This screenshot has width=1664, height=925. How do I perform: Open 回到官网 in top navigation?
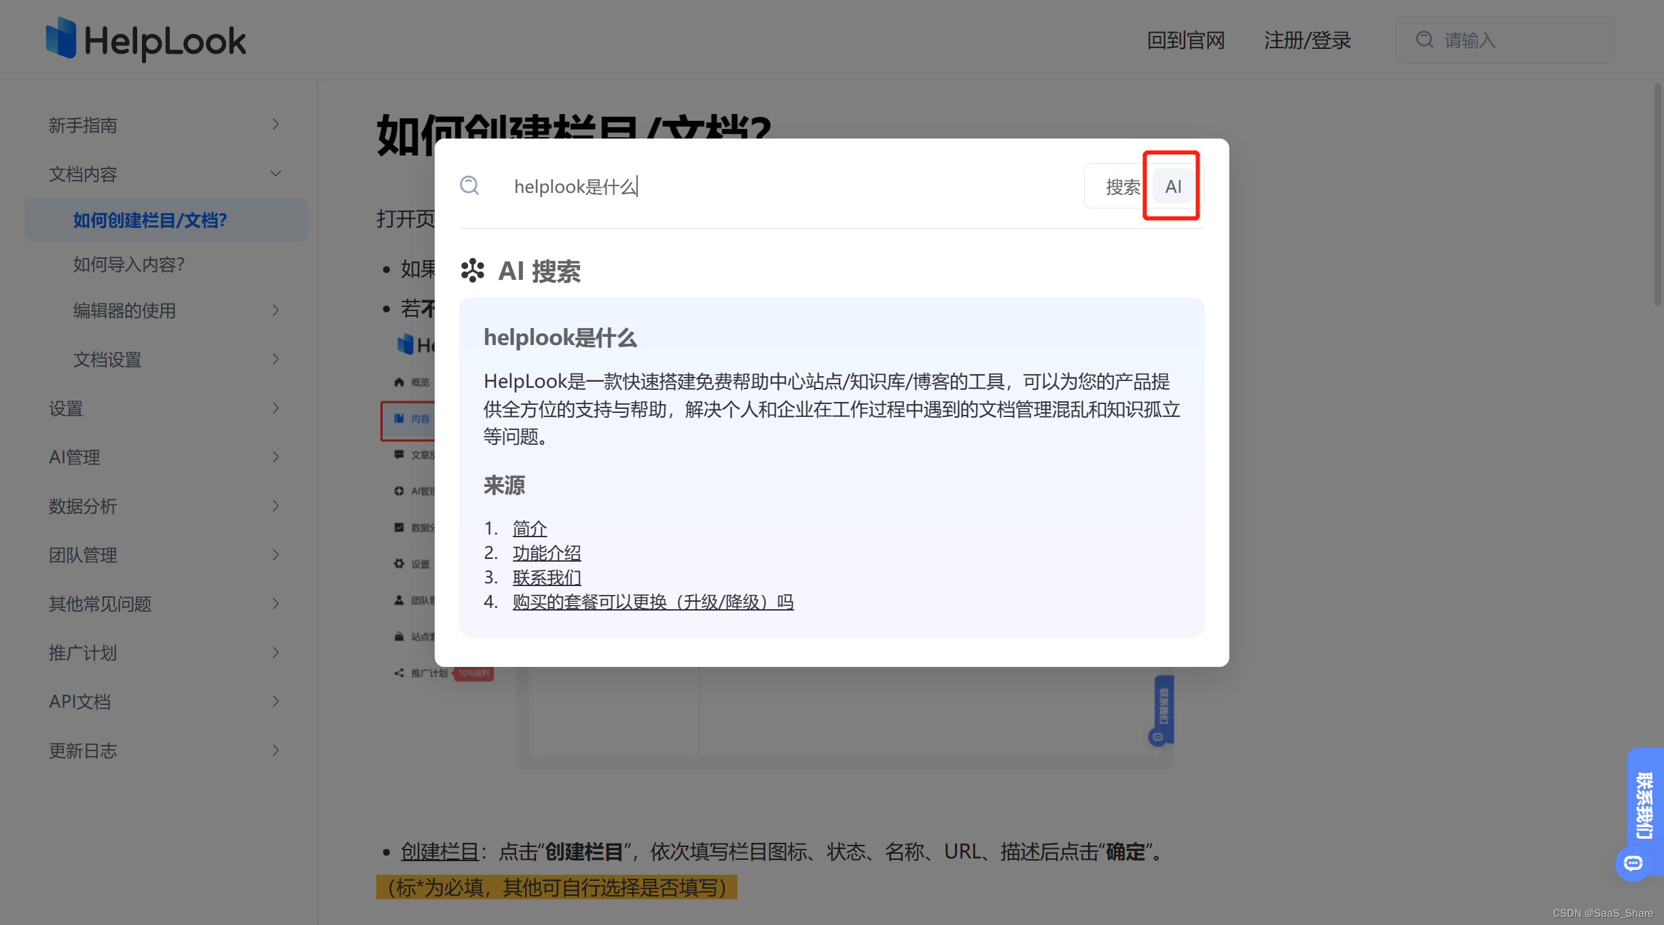point(1185,40)
